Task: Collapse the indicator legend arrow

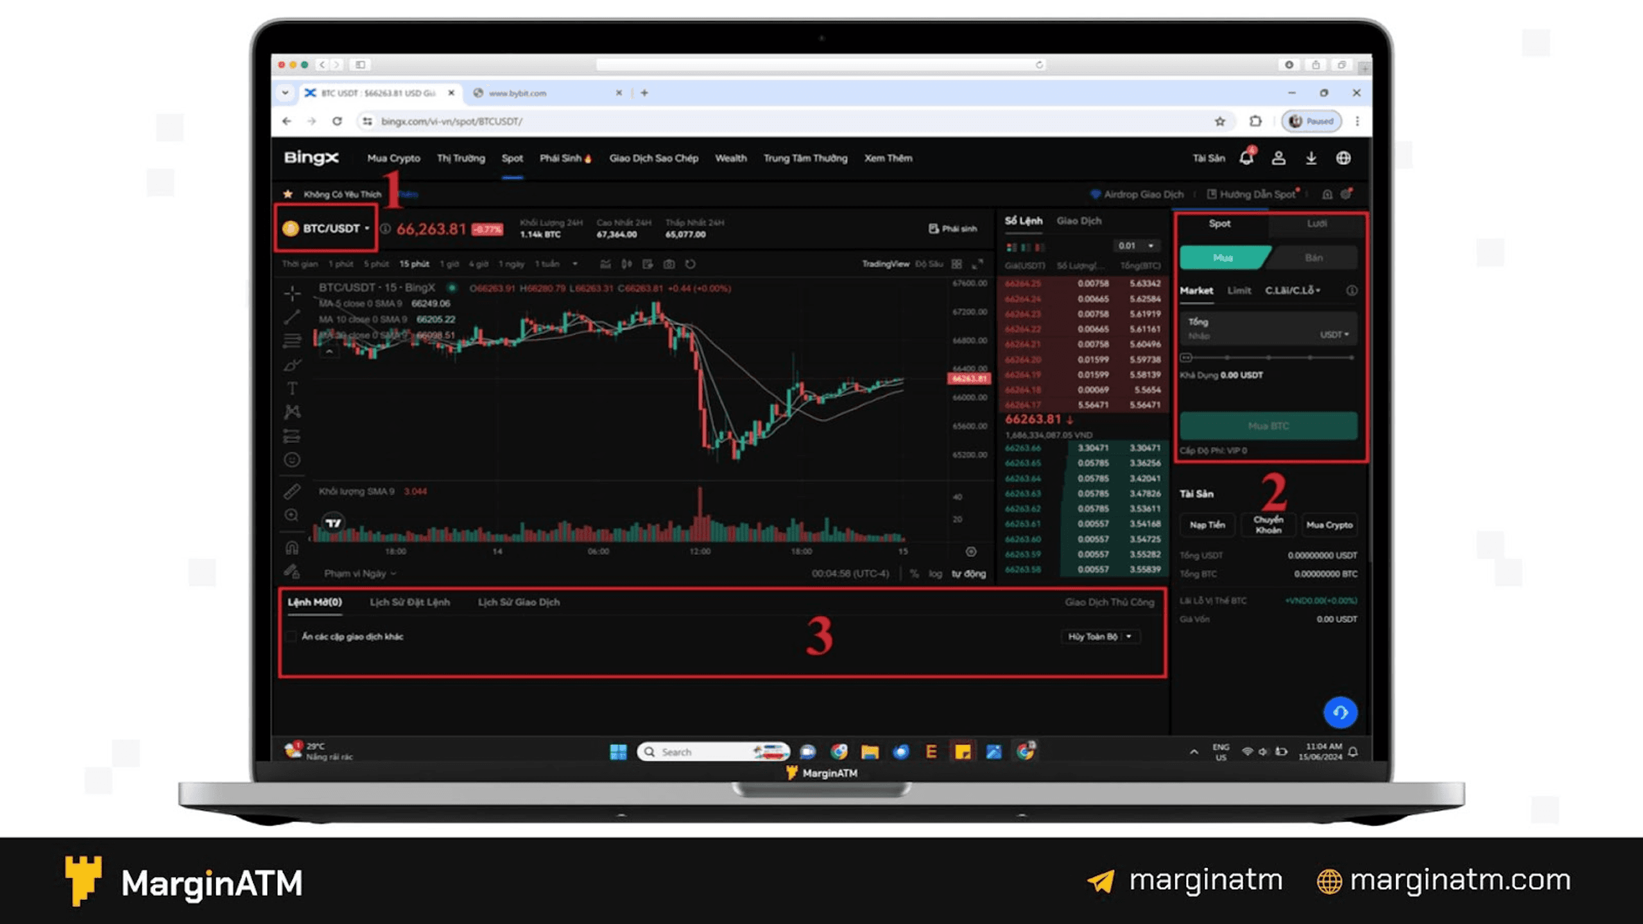Action: point(329,352)
